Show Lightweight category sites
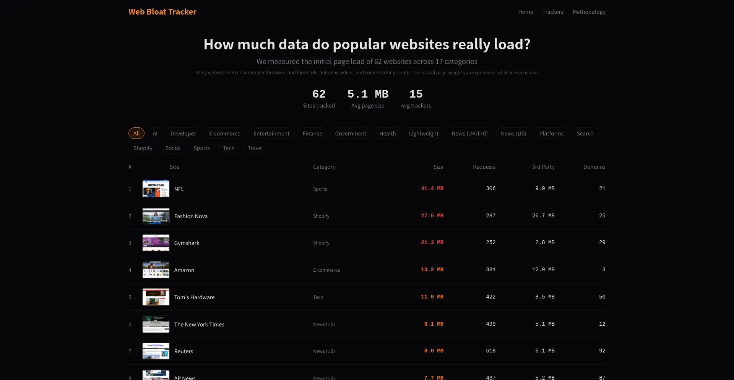This screenshot has width=734, height=380. point(424,133)
